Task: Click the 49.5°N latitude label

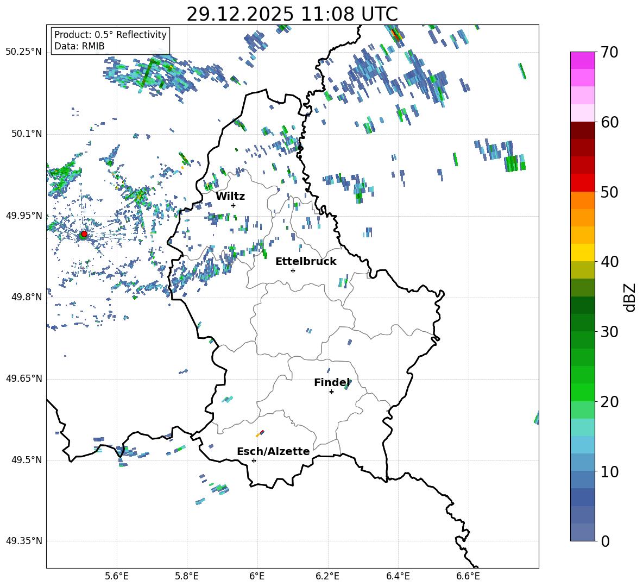Action: [x=26, y=460]
